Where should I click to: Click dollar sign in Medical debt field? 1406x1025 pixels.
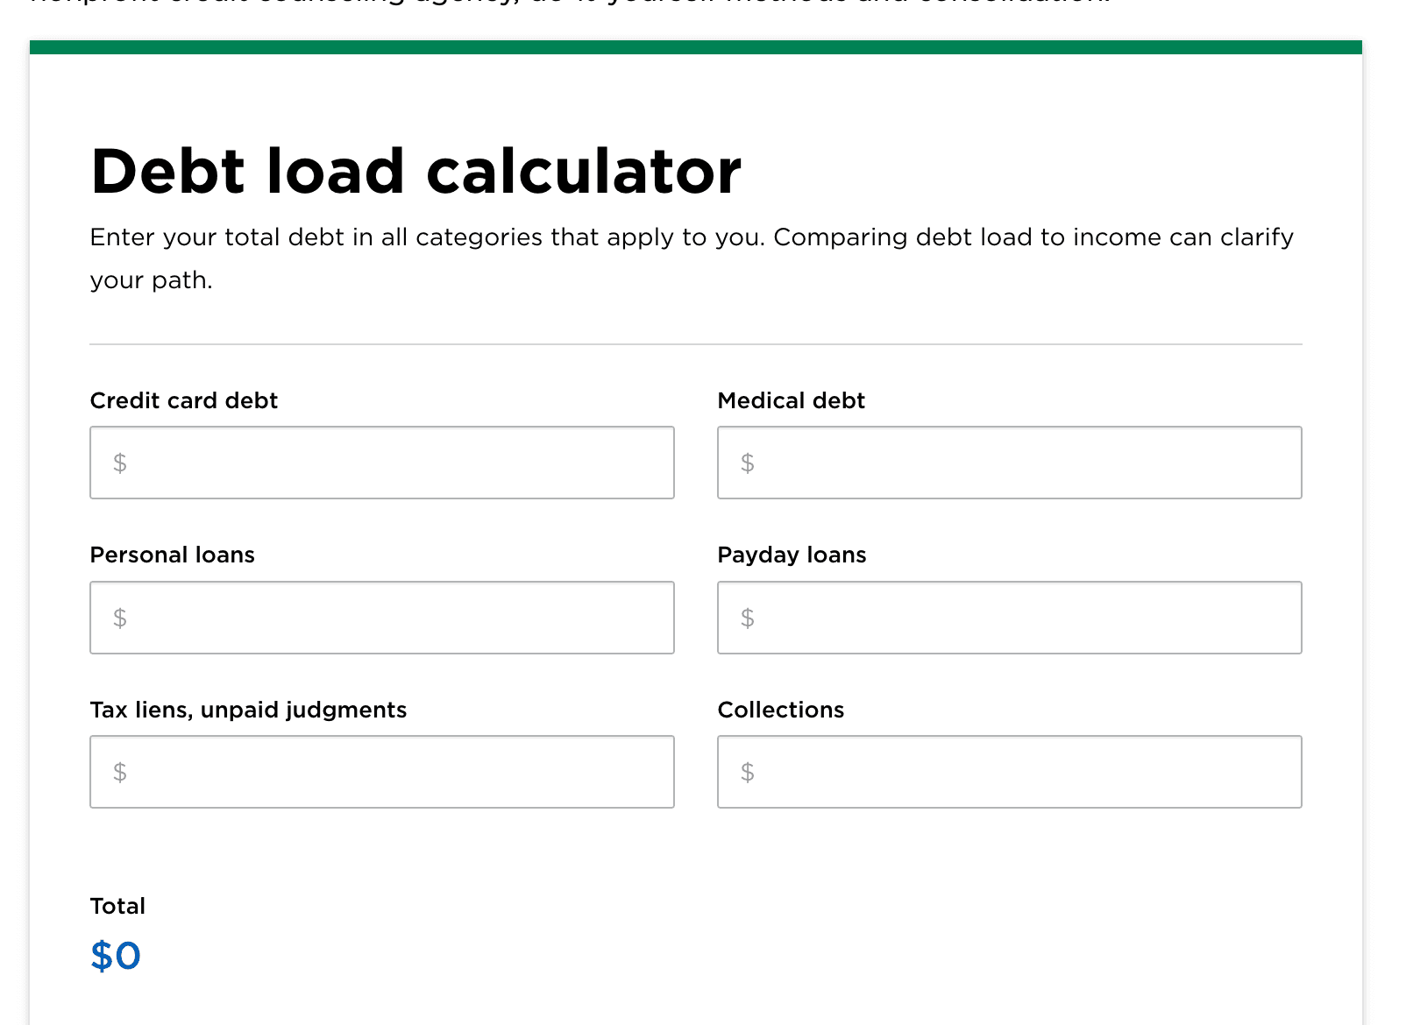click(747, 463)
